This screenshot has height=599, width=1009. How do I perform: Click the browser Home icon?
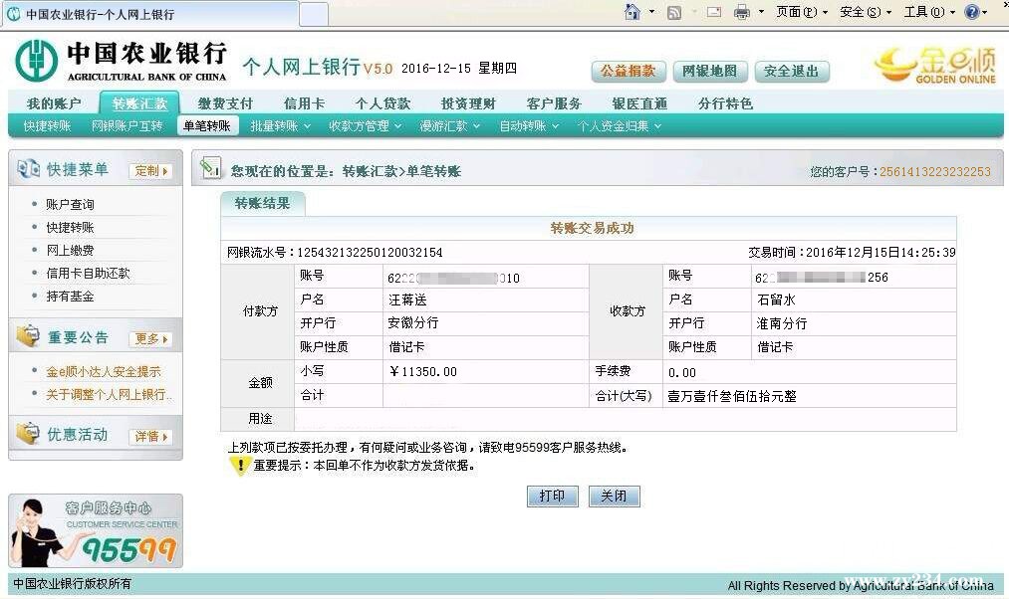[x=632, y=12]
